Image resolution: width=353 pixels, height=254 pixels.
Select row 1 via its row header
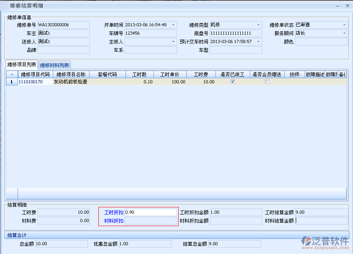point(12,82)
